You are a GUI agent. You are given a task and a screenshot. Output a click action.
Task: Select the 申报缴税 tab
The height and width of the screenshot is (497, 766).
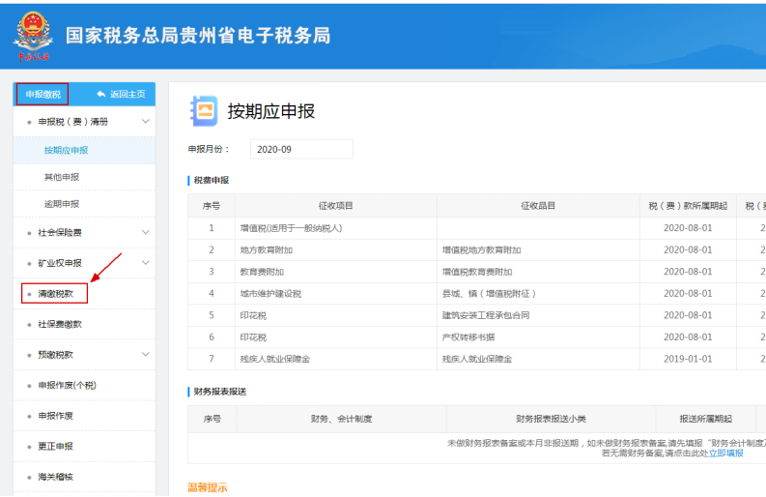(x=42, y=94)
